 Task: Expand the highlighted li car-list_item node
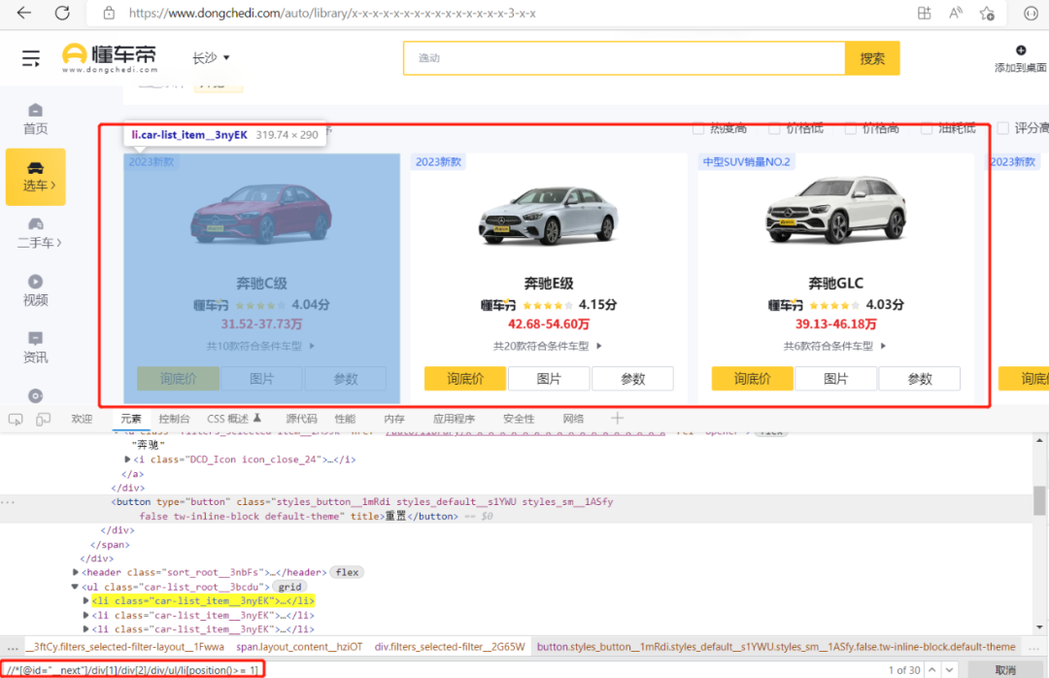[x=85, y=601]
